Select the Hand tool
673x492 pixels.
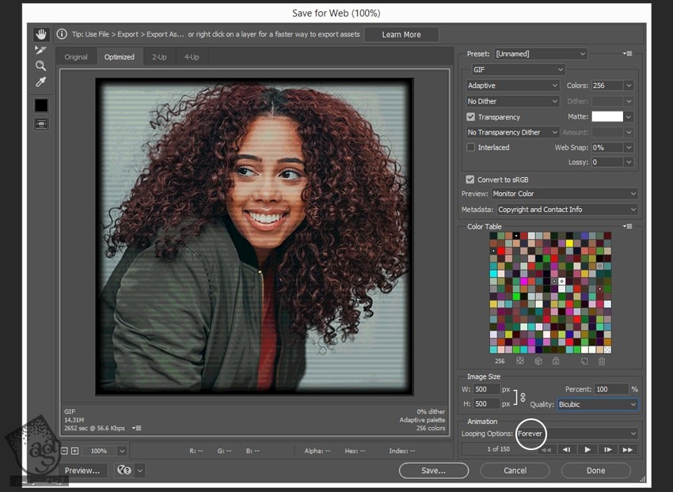40,35
